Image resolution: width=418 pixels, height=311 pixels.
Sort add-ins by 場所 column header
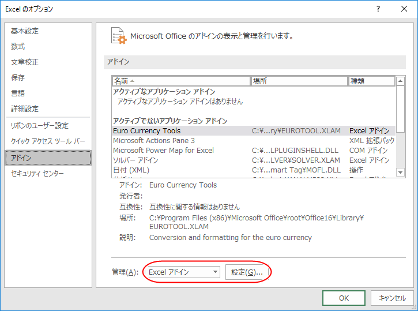(299, 81)
